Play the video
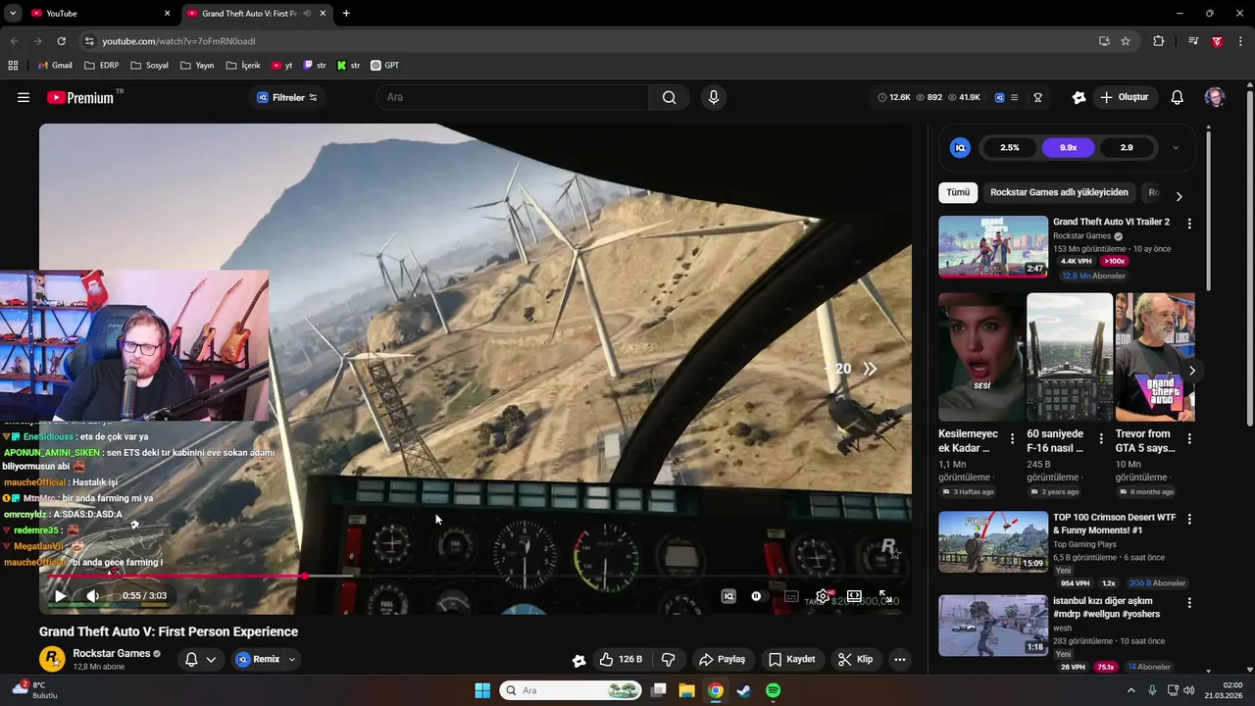1255x706 pixels. tap(60, 595)
